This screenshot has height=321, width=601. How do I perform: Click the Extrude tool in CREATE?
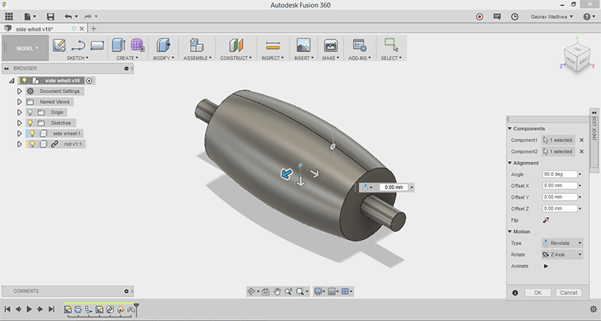[119, 45]
